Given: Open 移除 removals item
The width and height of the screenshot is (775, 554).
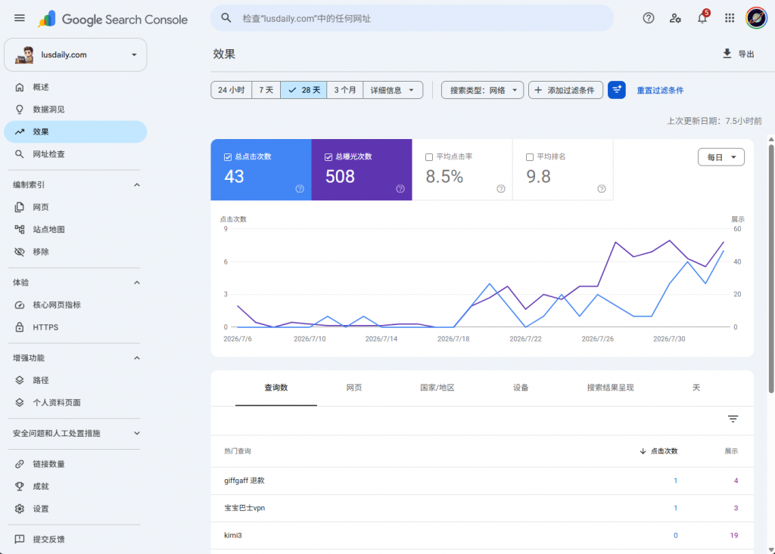Looking at the screenshot, I should coord(75,252).
